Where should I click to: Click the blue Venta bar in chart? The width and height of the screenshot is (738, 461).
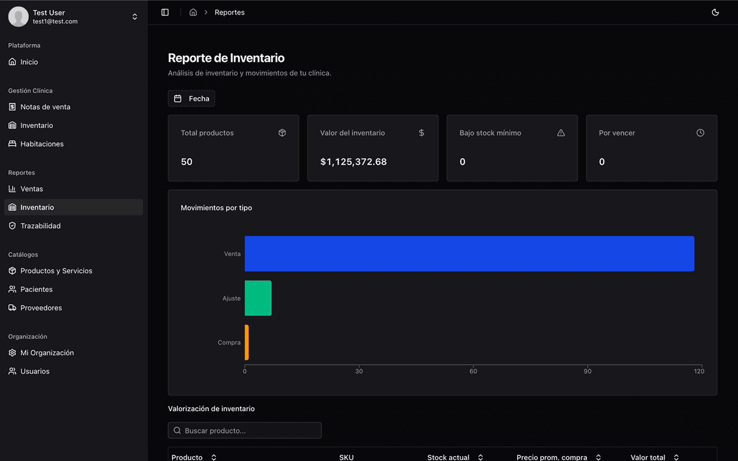(469, 254)
